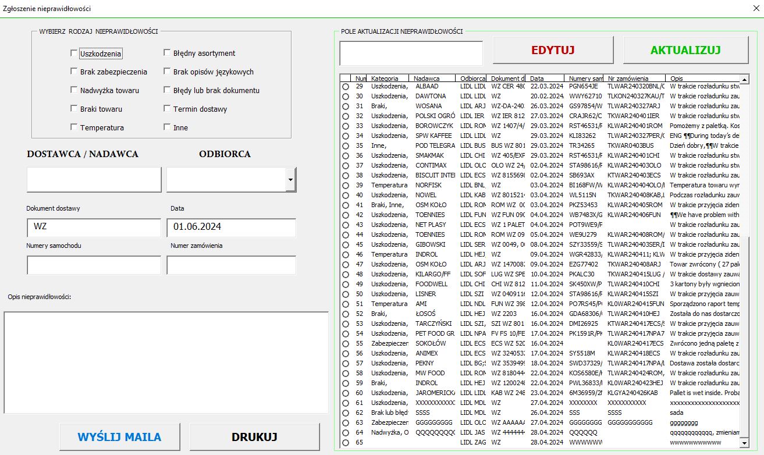Click order number TKWAR0403BUS
The width and height of the screenshot is (764, 455).
coord(631,145)
